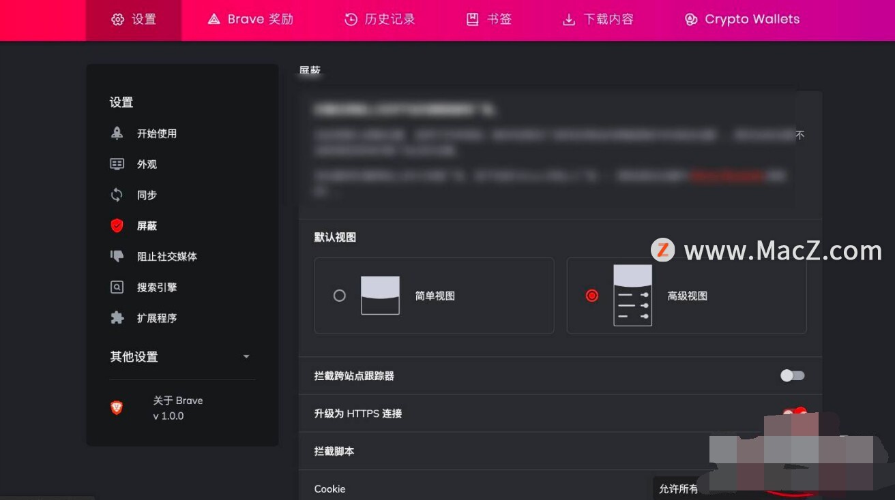Click the 简单视图 thumbnail preview
The image size is (895, 500).
[x=380, y=295]
